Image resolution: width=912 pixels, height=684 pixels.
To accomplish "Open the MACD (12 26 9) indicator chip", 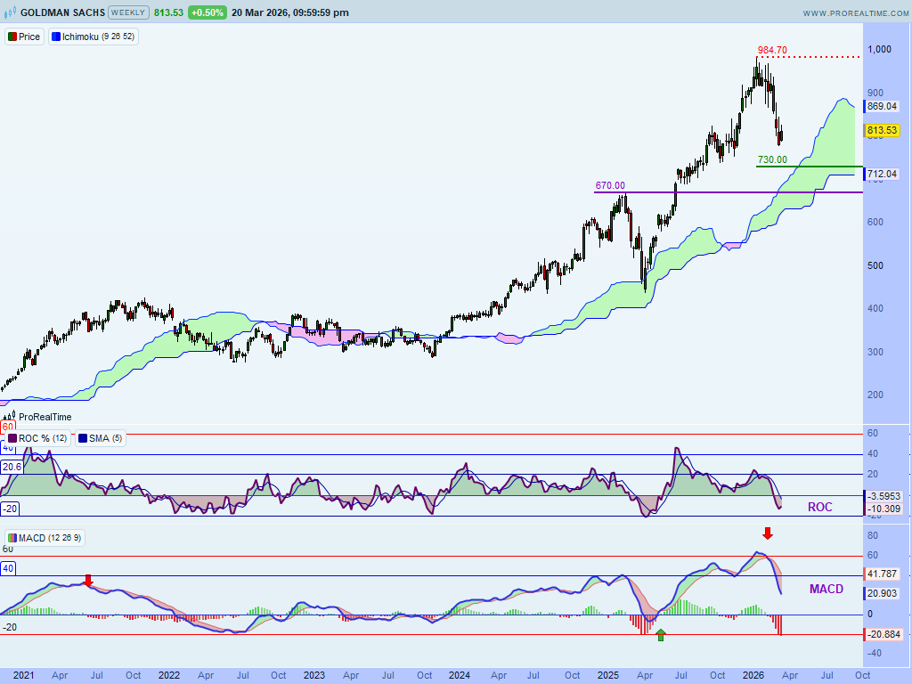I will 45,538.
